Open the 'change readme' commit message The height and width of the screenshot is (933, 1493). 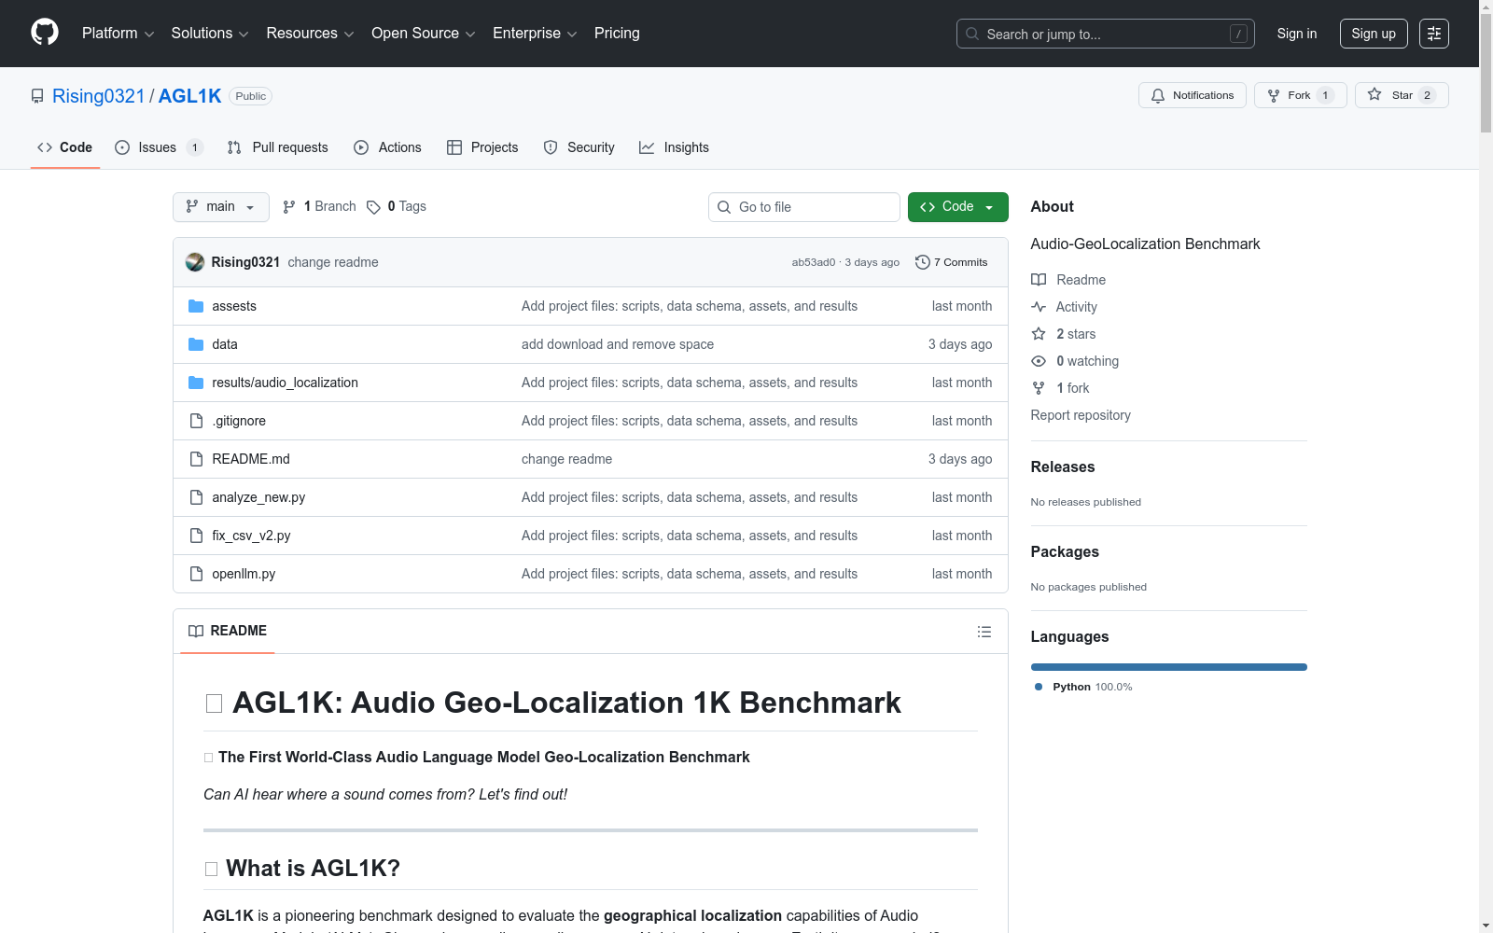click(x=333, y=262)
